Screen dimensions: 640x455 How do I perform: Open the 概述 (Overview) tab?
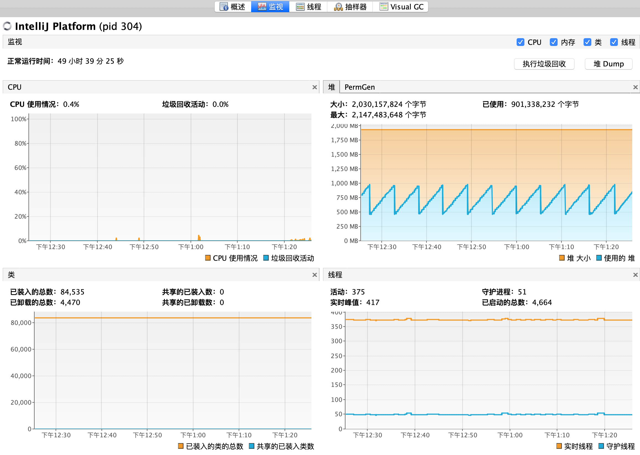[x=233, y=7]
